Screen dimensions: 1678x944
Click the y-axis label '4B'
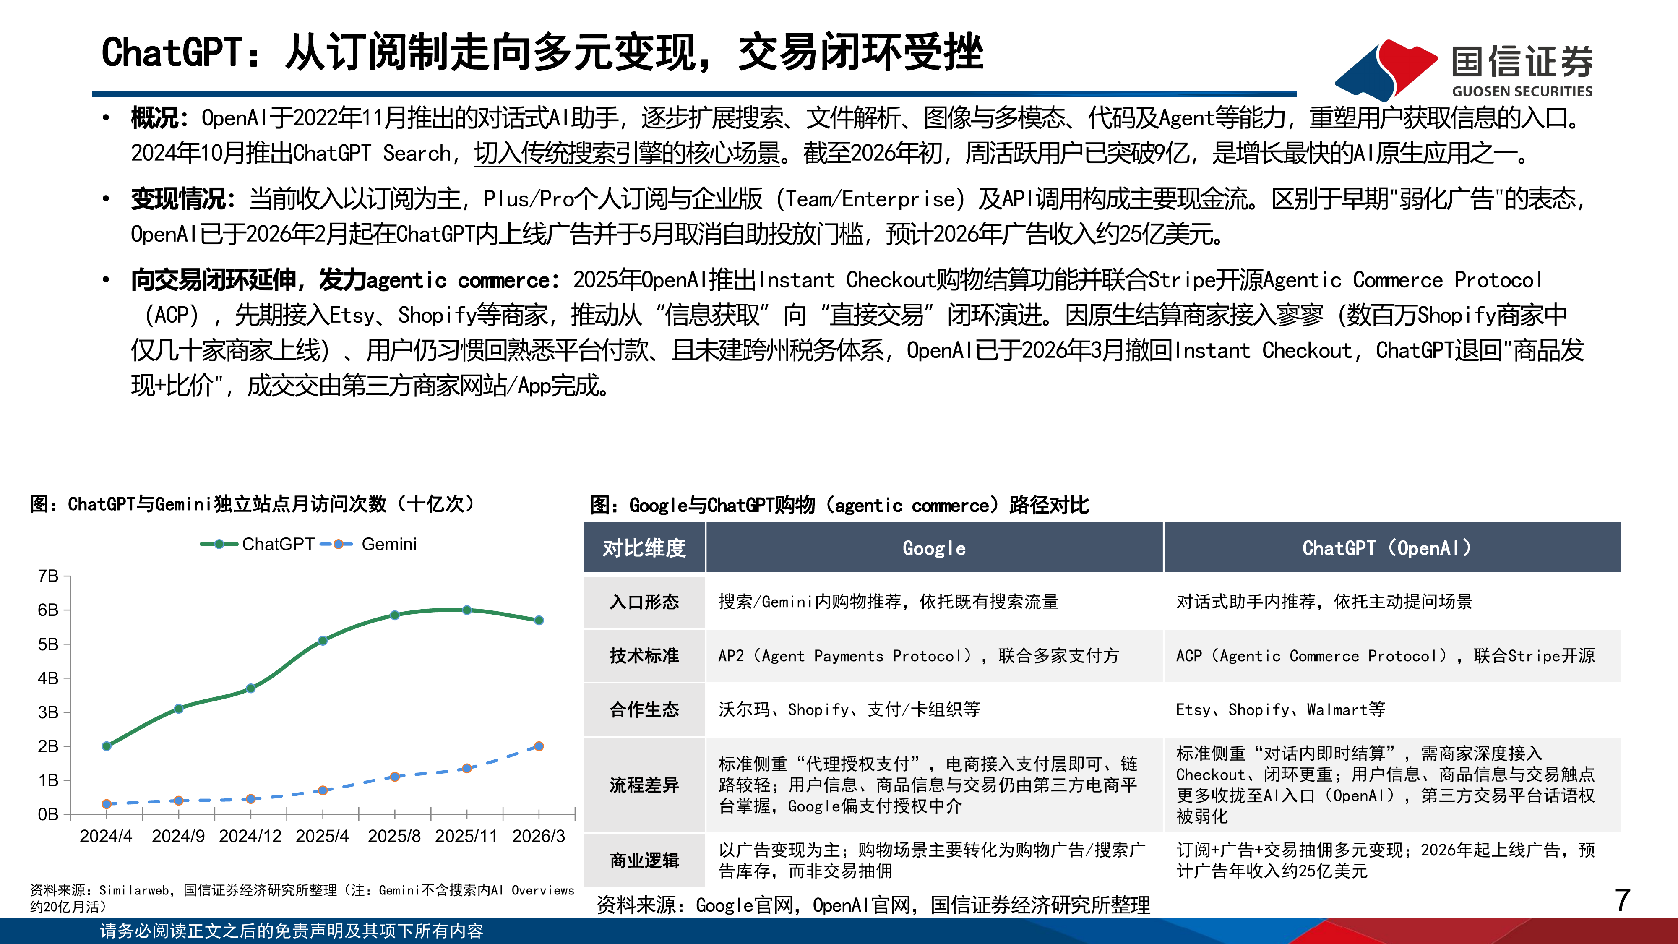pos(48,678)
